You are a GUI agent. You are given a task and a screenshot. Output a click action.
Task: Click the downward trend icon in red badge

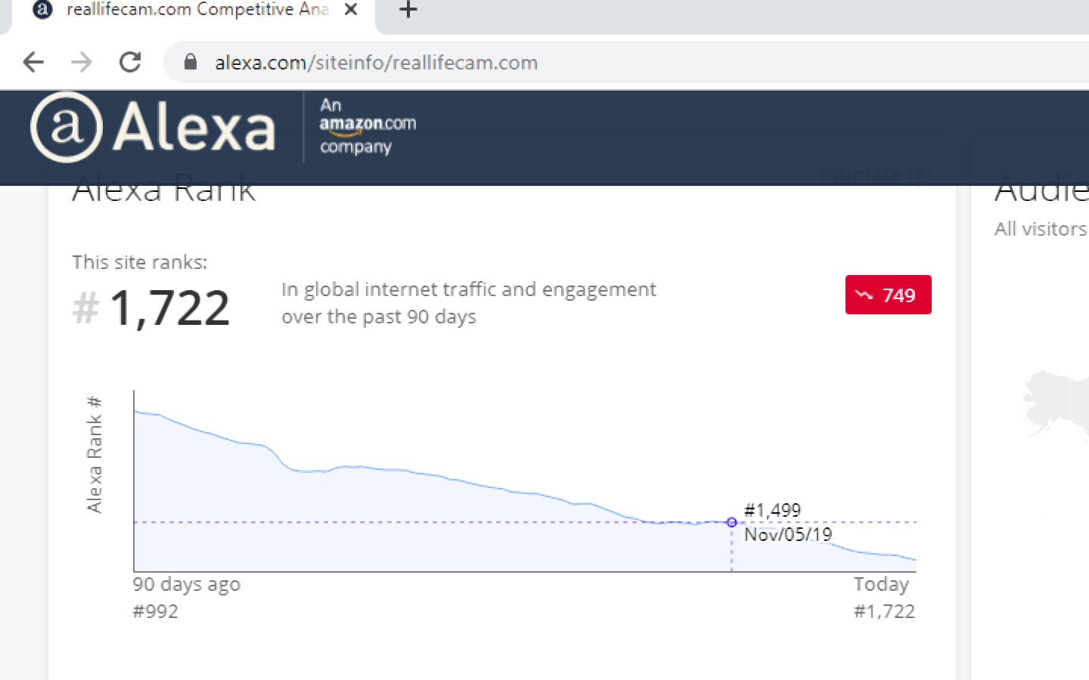[x=864, y=295]
